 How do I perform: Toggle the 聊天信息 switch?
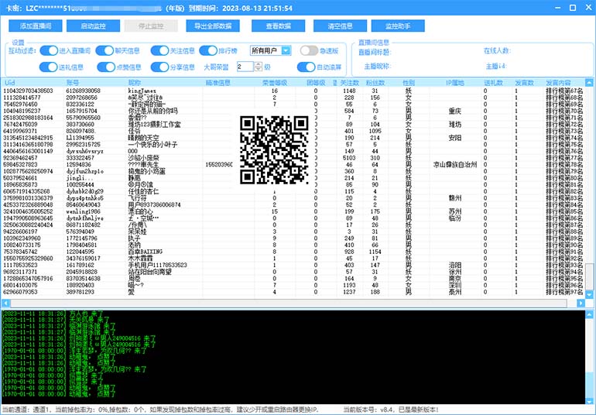click(x=103, y=50)
